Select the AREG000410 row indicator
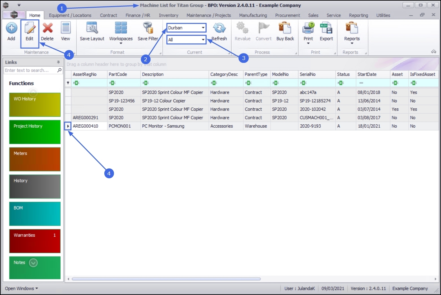The width and height of the screenshot is (441, 295). (x=68, y=126)
